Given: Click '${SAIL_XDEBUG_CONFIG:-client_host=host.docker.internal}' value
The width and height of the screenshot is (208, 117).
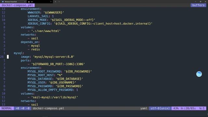Looking at the screenshot, I should 103,24.
